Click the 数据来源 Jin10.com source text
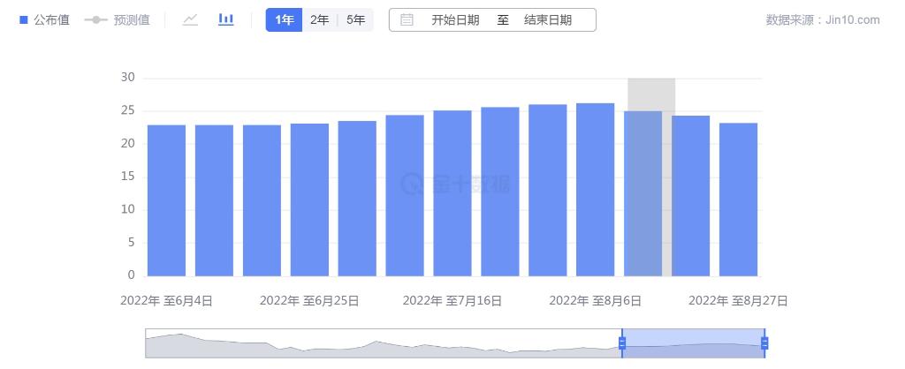Viewport: 905px width, 369px height. [x=822, y=19]
